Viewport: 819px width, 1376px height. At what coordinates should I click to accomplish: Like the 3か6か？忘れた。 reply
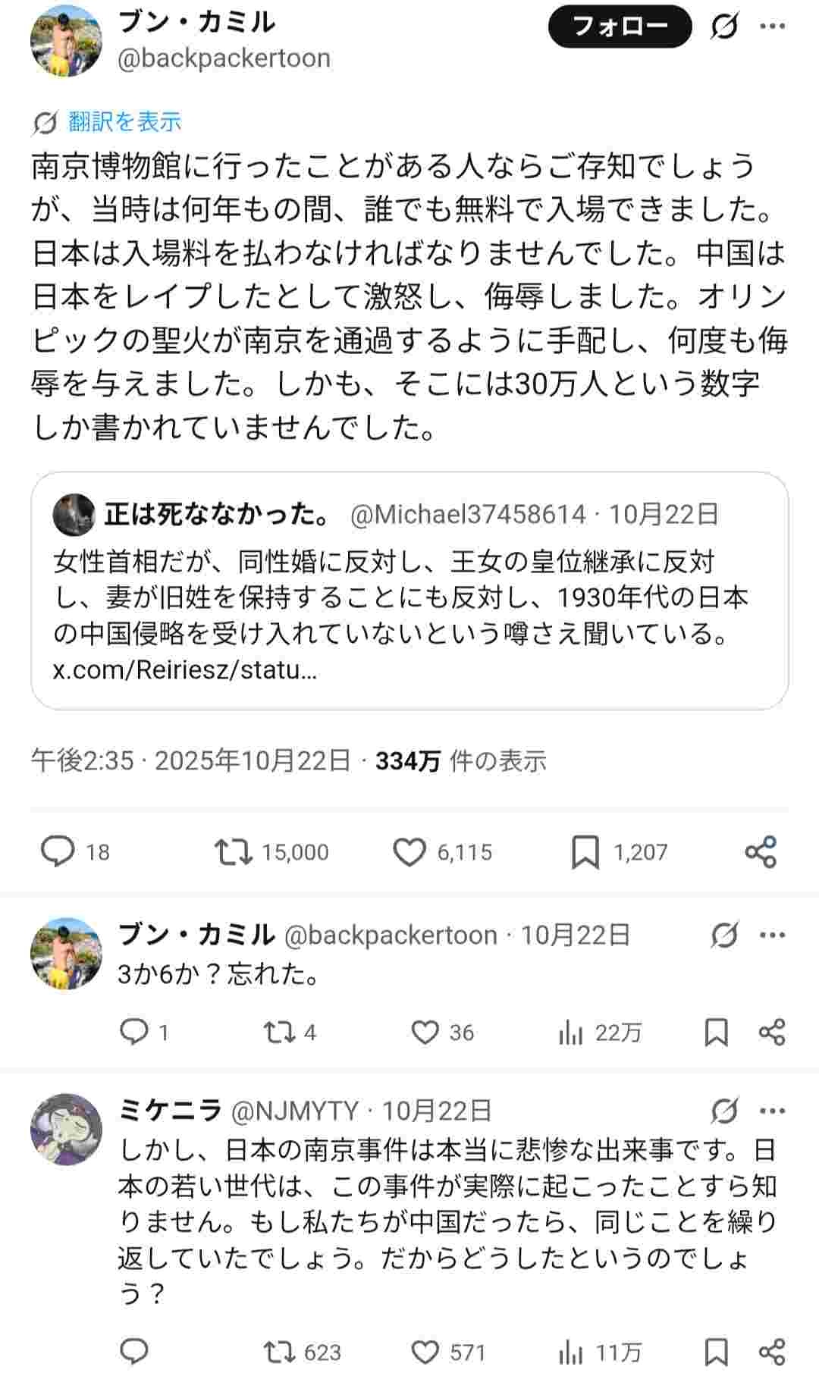[425, 1032]
